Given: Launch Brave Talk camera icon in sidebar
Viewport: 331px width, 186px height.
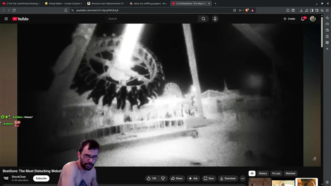Looking at the screenshot, I should coord(327,24).
